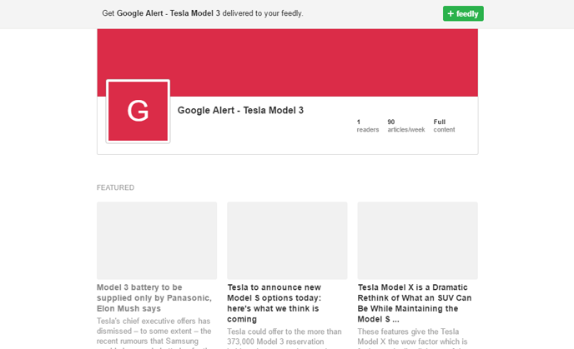Open 'Tesla to announce new Model S options' headline

[274, 303]
